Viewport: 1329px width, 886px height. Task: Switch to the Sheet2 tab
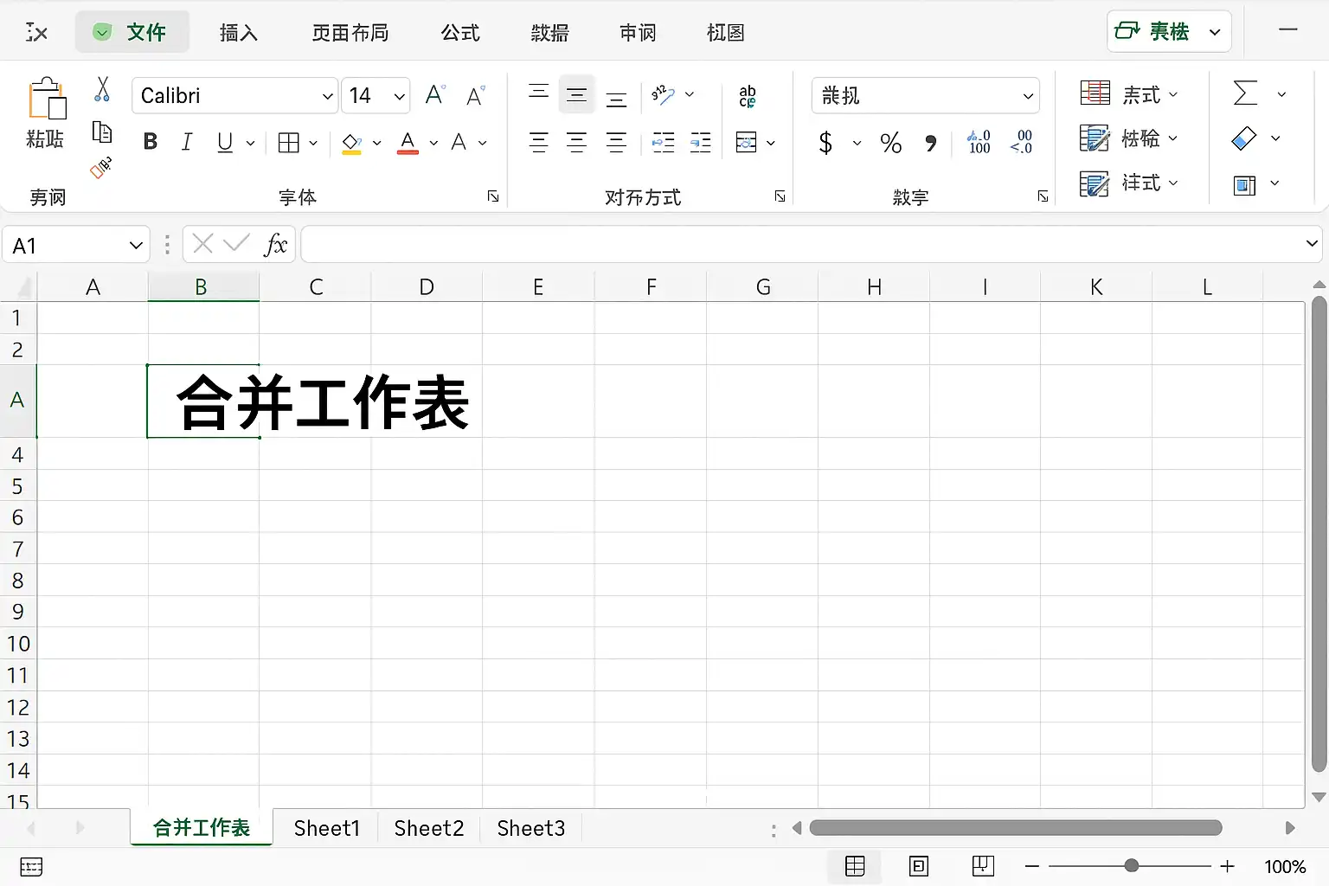pyautogui.click(x=429, y=828)
